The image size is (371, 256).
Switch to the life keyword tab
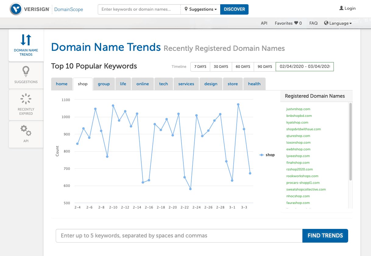pyautogui.click(x=123, y=84)
